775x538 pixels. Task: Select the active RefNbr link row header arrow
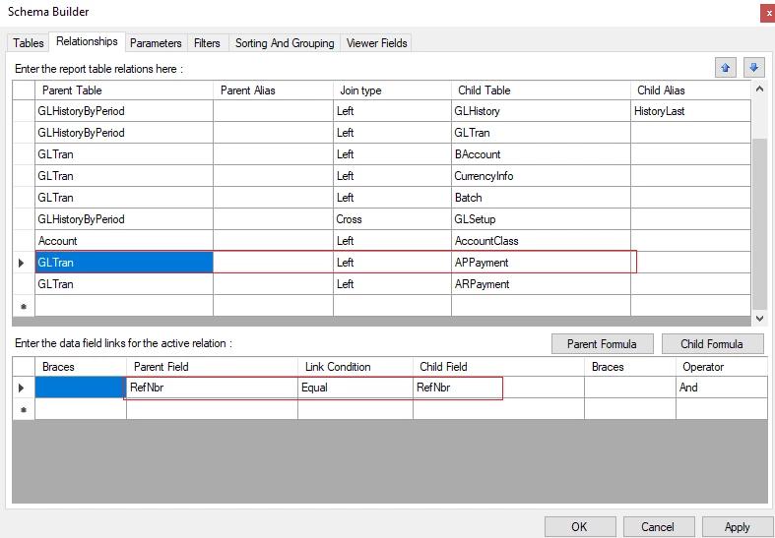24,388
